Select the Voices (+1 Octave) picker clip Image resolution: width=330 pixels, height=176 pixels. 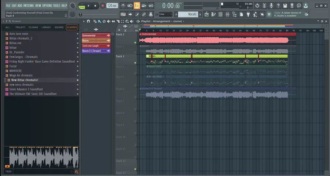point(96,51)
